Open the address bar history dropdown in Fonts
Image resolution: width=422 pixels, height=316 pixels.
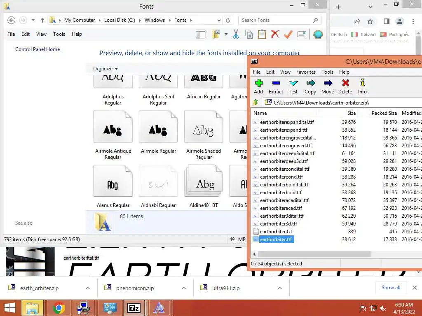click(219, 20)
